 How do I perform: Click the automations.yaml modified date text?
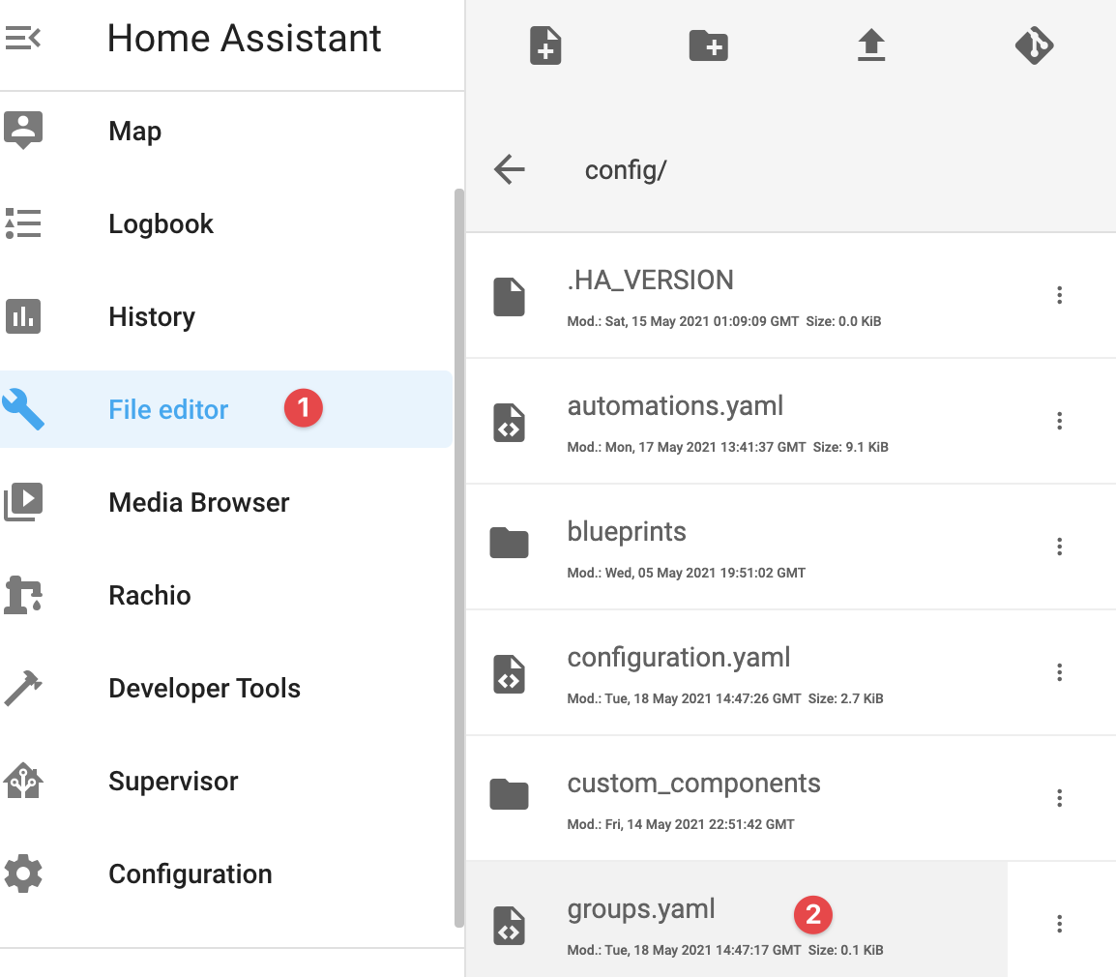(x=686, y=447)
